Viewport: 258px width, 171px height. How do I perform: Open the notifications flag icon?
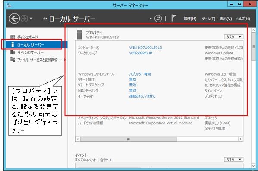173,18
